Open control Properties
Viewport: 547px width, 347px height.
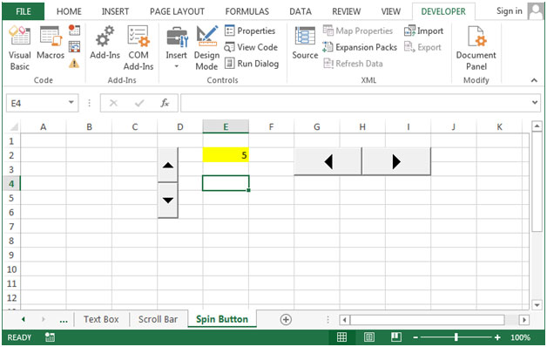pyautogui.click(x=250, y=31)
